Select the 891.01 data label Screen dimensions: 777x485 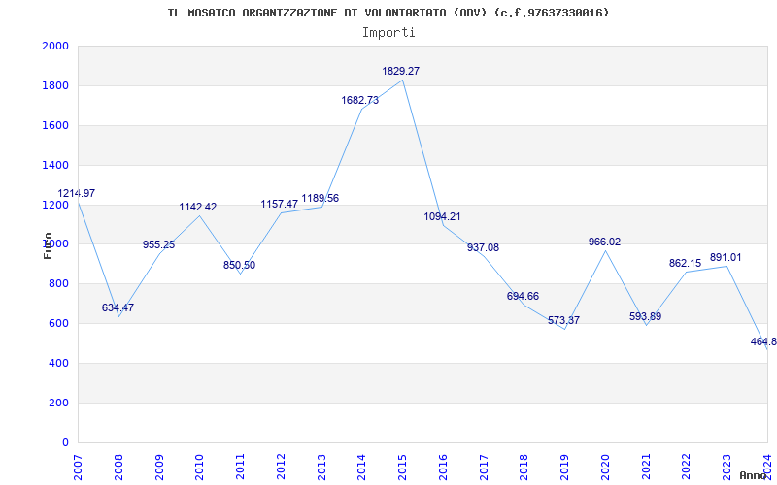pyautogui.click(x=726, y=258)
